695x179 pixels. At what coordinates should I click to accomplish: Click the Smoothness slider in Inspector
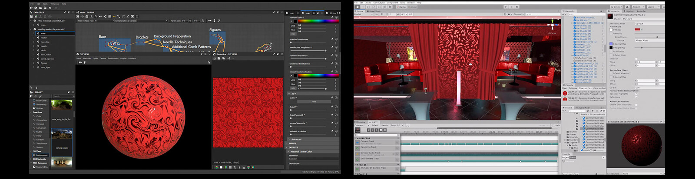650,37
